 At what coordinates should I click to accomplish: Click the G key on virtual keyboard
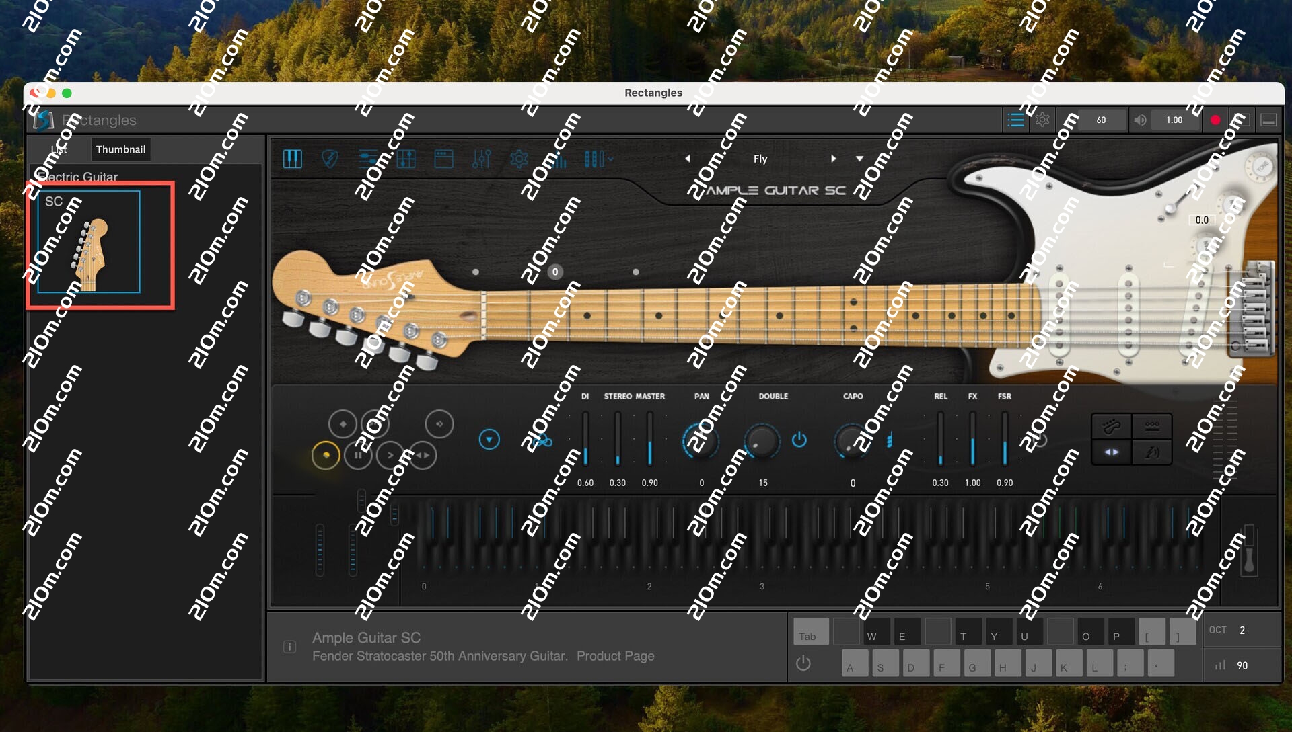pos(977,663)
